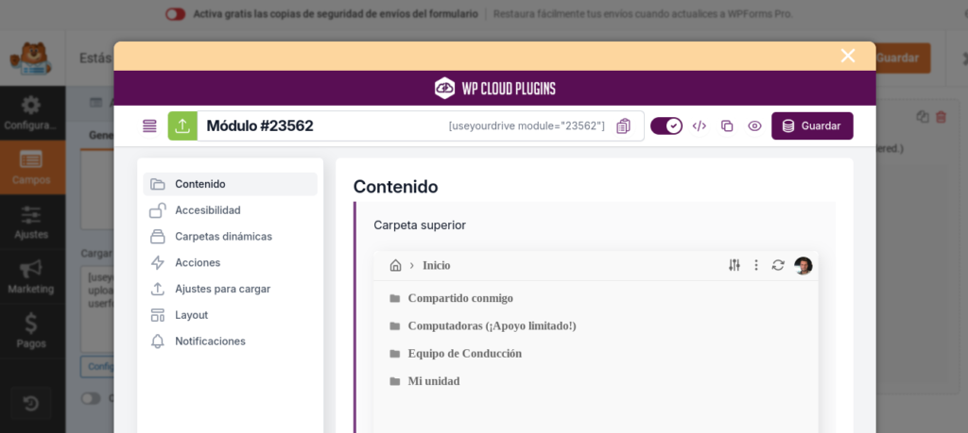Open the Acciones section
The image size is (968, 433).
[231, 262]
